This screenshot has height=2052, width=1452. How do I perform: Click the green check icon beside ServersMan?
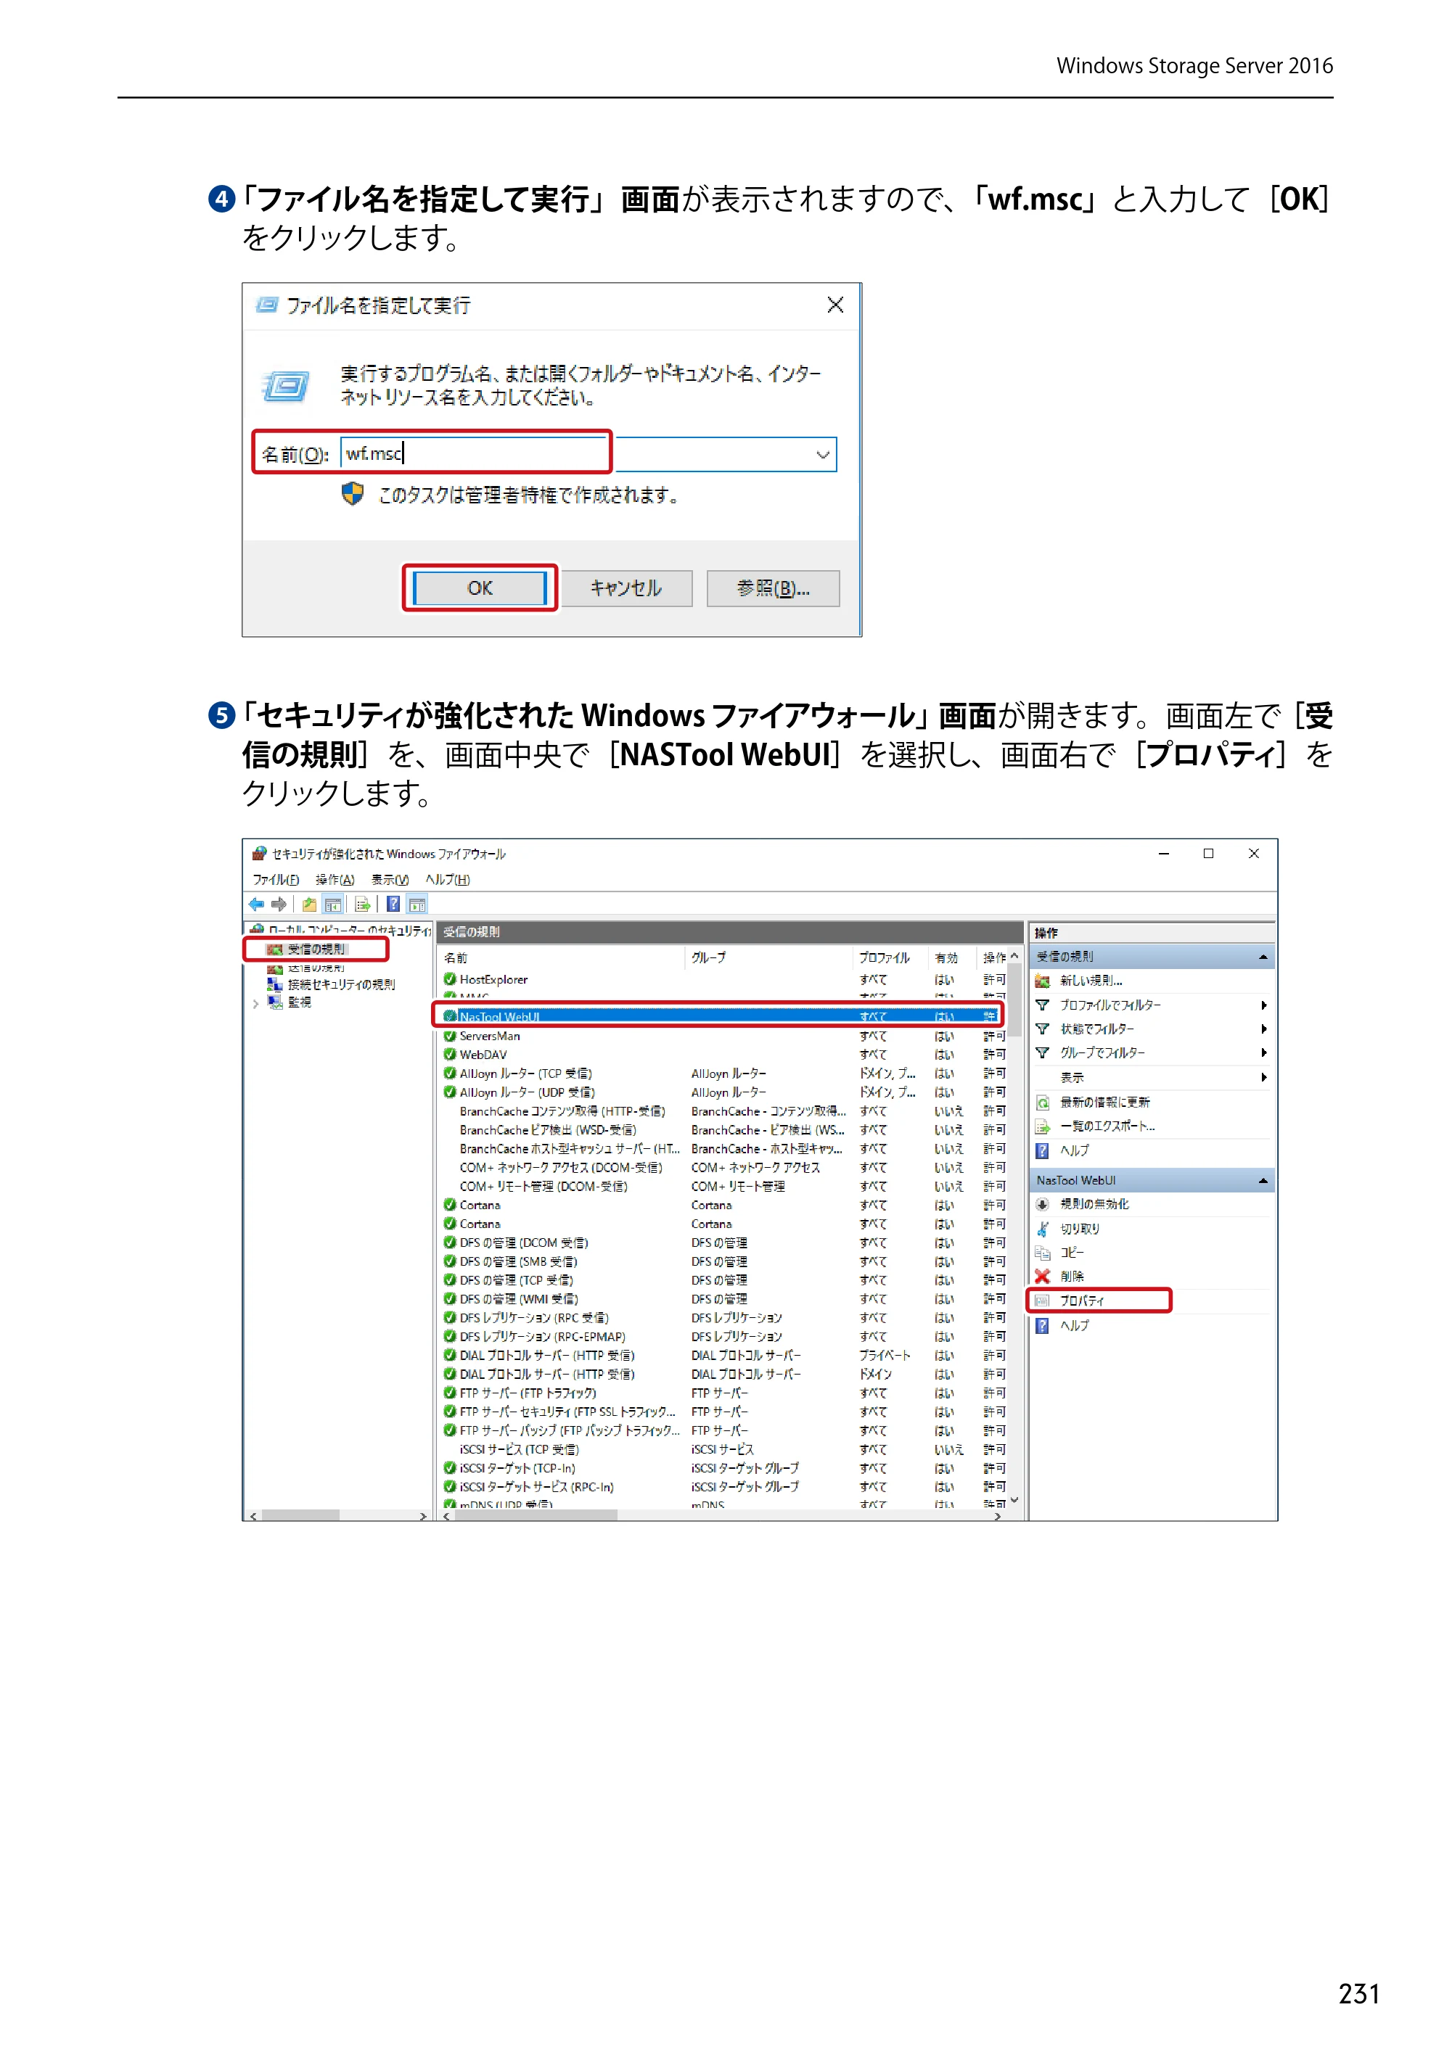click(450, 1036)
